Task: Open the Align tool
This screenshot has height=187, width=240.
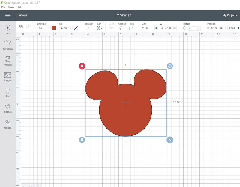Action: [x=111, y=28]
